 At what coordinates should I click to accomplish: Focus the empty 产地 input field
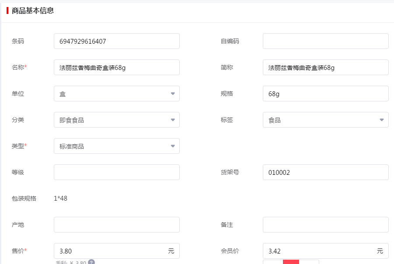(116, 225)
